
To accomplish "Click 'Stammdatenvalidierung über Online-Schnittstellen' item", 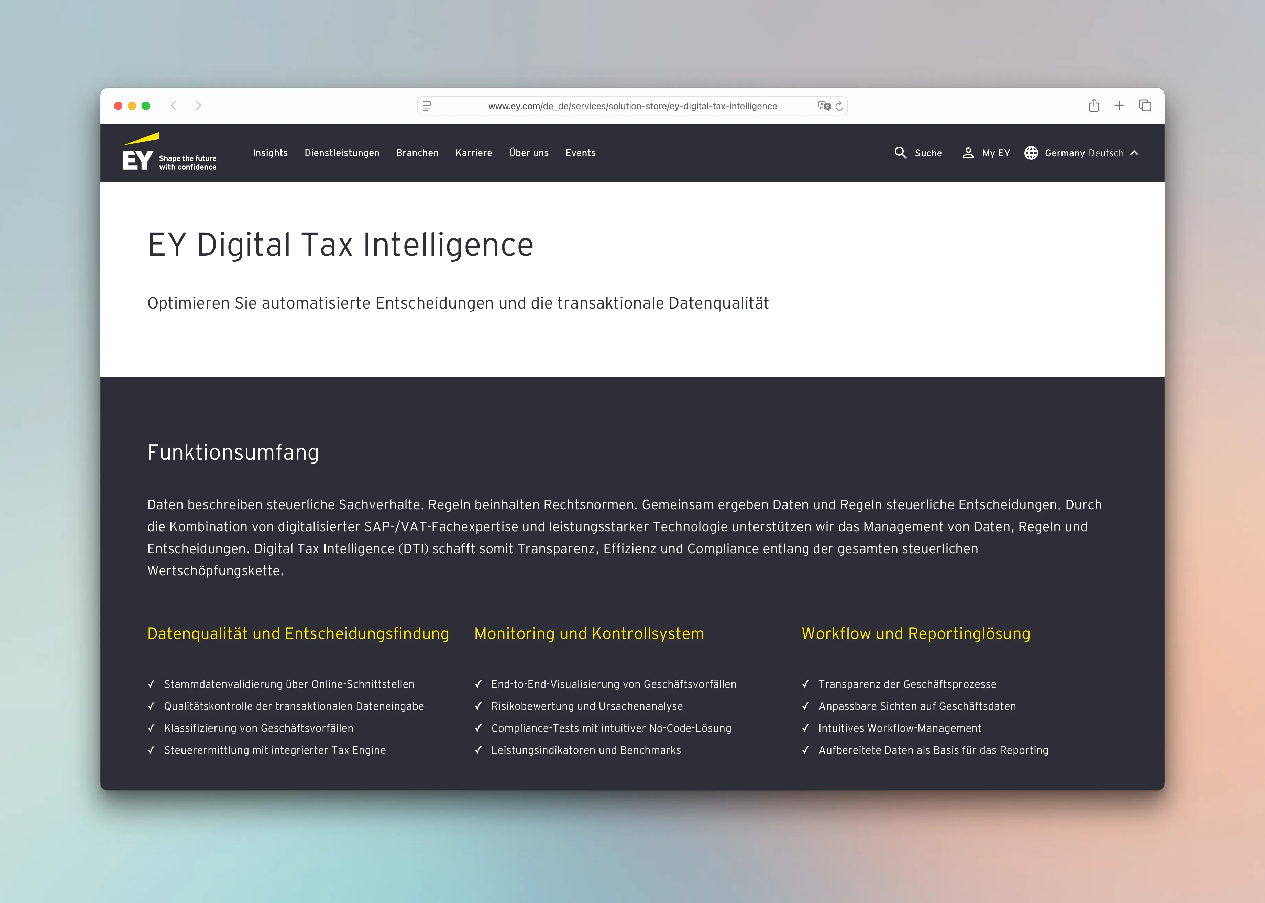I will tap(289, 684).
